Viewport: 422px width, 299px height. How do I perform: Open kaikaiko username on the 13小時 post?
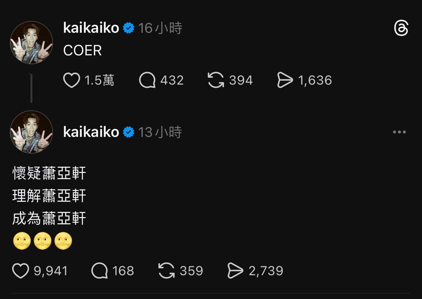(91, 132)
